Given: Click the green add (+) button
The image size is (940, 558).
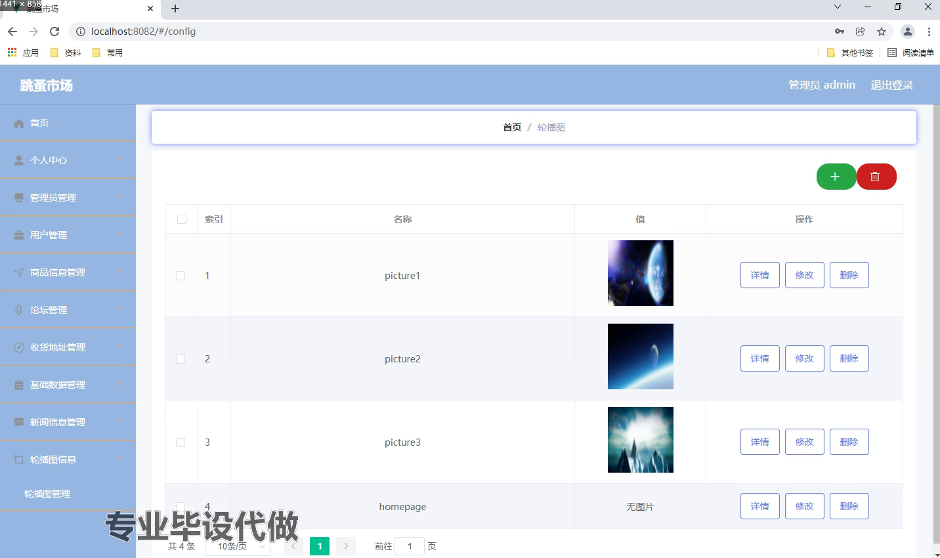Looking at the screenshot, I should [836, 177].
